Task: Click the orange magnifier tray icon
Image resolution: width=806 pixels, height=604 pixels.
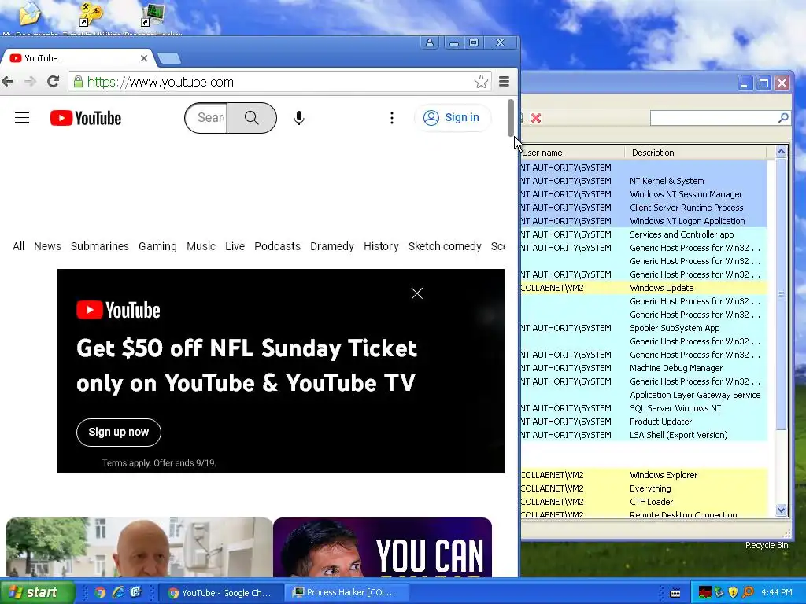Action: click(748, 593)
